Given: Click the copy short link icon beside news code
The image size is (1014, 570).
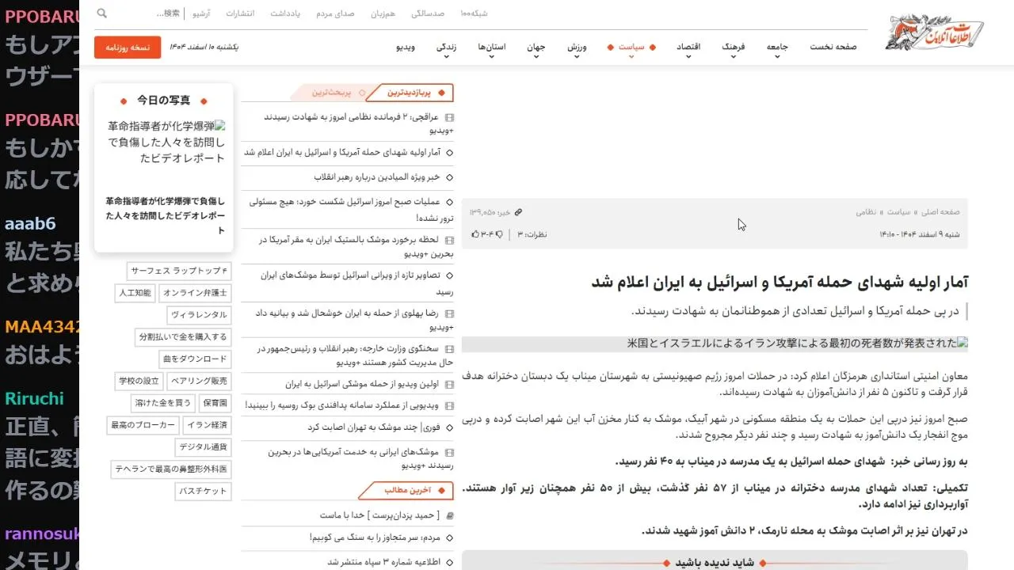Looking at the screenshot, I should click(x=518, y=212).
